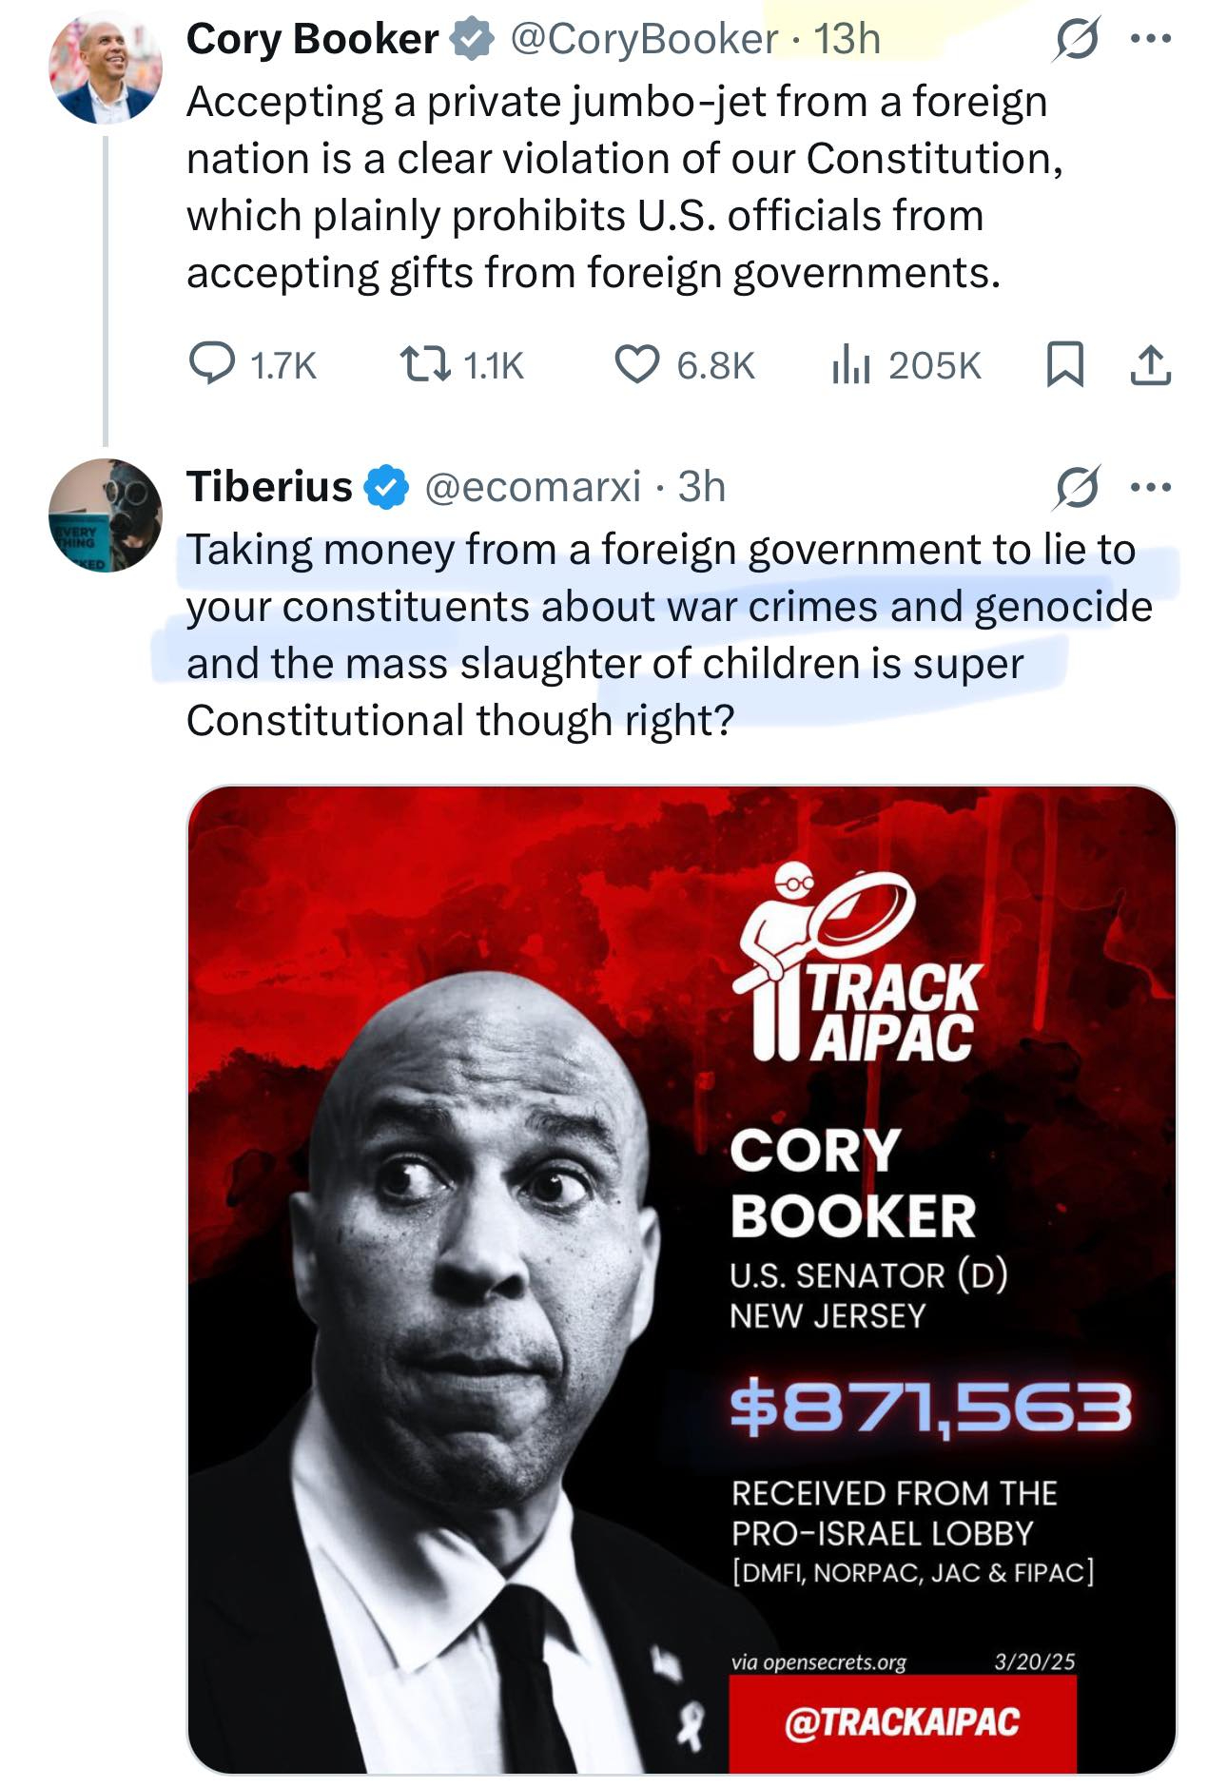The width and height of the screenshot is (1227, 1787).
Task: Retweet Cory Booker's tweet
Action: pos(424,364)
